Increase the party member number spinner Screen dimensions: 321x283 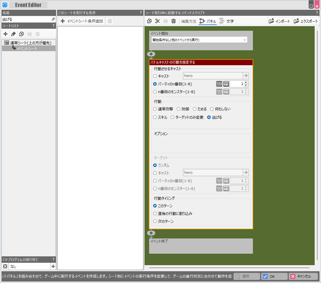point(246,82)
